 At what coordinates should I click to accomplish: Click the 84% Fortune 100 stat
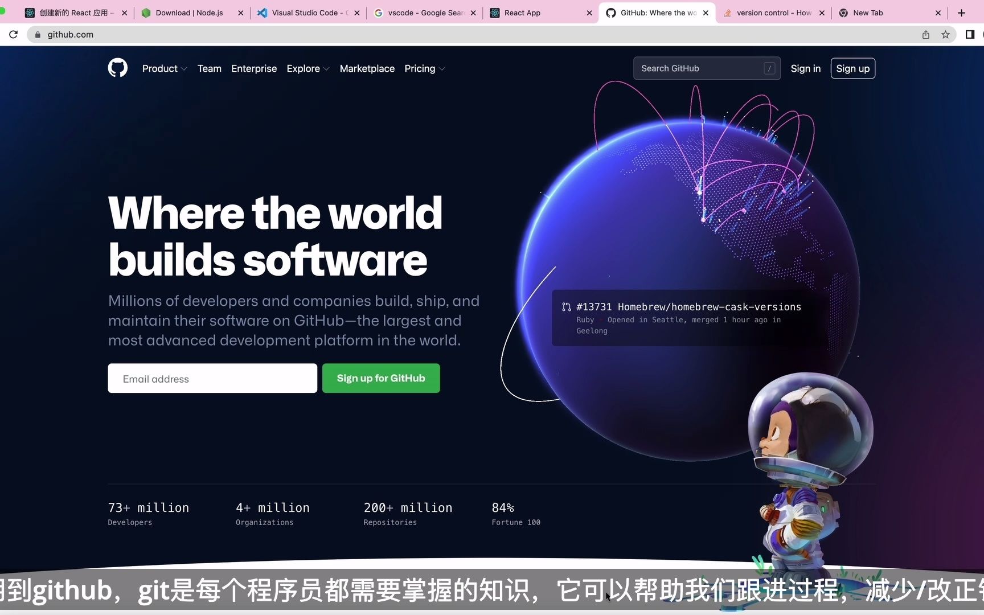516,514
